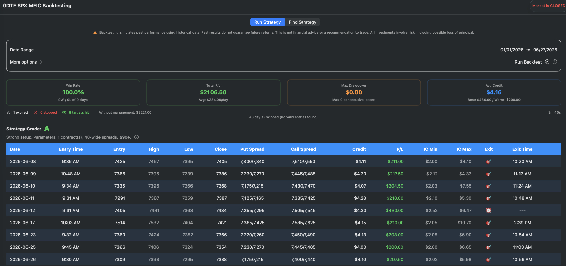The width and height of the screenshot is (566, 266).
Task: Click the Run Backtest play icon
Action: 547,62
